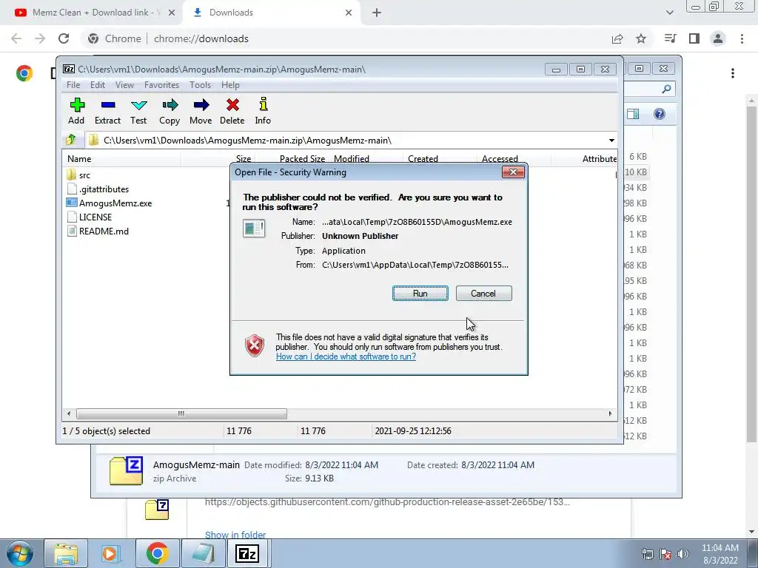758x568 pixels.
Task: Click Cancel in the Security Warning dialog
Action: point(483,293)
